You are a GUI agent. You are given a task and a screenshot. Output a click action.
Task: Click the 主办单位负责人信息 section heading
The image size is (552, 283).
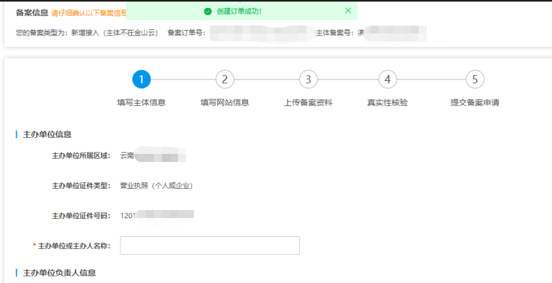click(59, 273)
